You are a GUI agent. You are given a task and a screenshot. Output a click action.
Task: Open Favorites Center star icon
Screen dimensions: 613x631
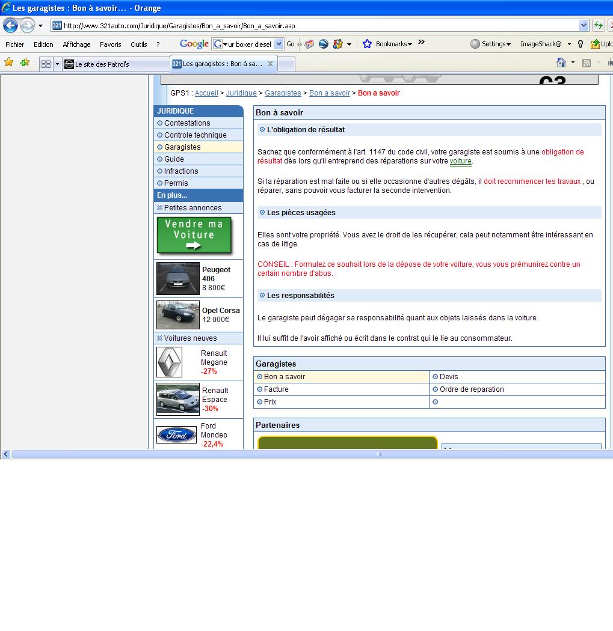(x=8, y=62)
